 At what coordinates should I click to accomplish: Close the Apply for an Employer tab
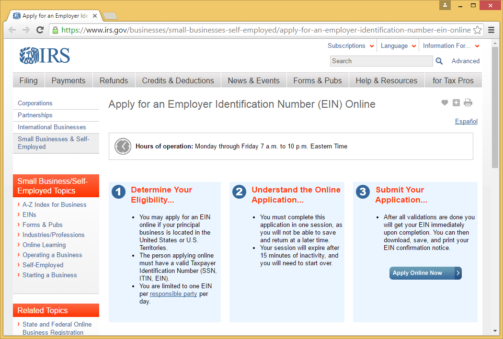95,16
